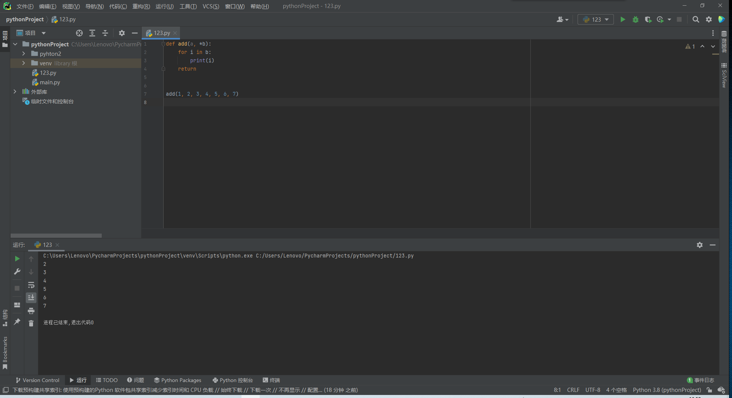732x398 pixels.
Task: Go to next highlighted problem arrow
Action: click(x=713, y=46)
